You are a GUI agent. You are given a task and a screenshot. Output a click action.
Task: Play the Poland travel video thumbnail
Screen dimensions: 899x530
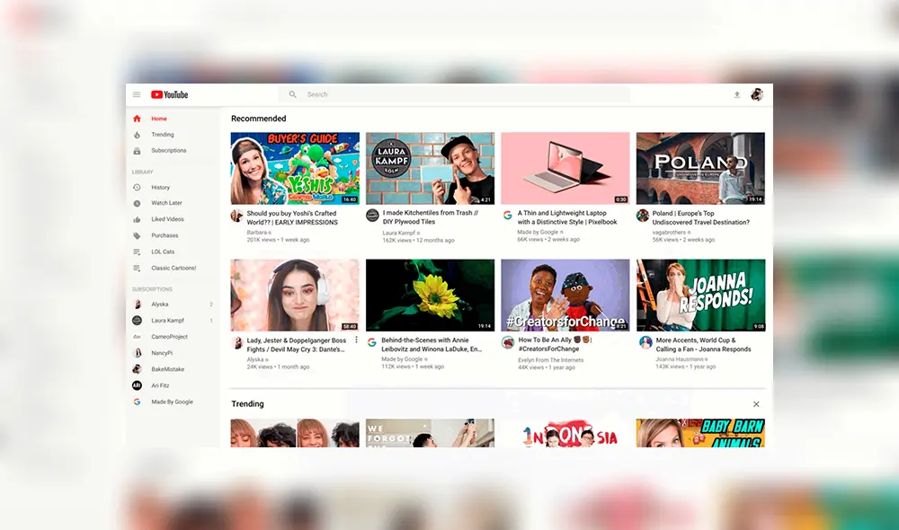tap(700, 167)
